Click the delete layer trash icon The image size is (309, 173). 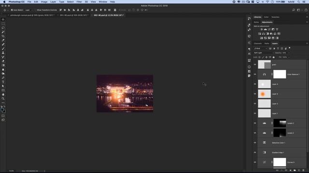click(303, 170)
